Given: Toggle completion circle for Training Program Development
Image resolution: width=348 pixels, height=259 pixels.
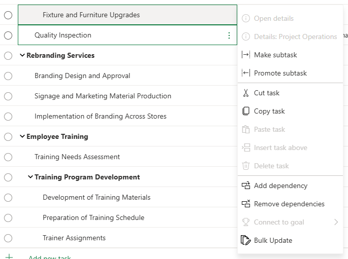Looking at the screenshot, I should click(8, 177).
